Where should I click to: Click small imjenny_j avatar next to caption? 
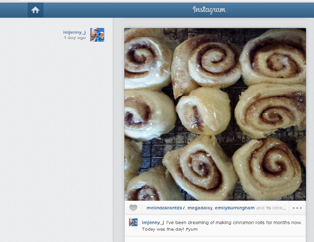pos(133,222)
